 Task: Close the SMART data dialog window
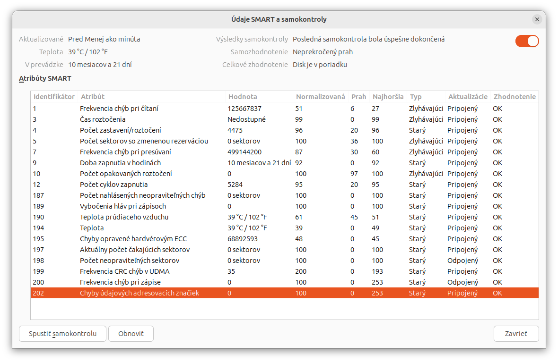[537, 19]
